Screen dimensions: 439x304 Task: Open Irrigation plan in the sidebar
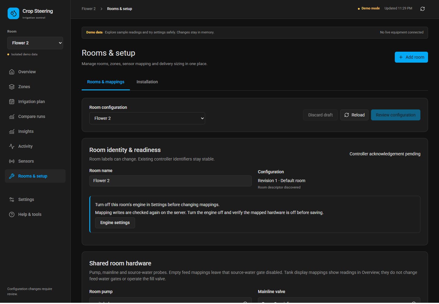tap(35, 102)
